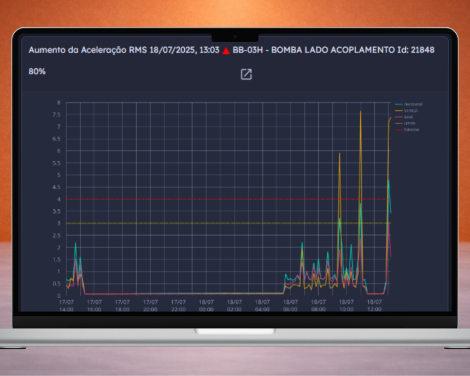The height and width of the screenshot is (376, 470).
Task: Open chart in new window icon
Action: pos(246,74)
